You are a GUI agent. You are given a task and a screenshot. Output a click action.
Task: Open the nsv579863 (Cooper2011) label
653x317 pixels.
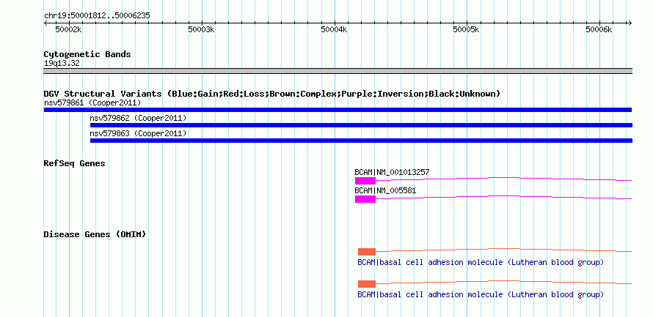pyautogui.click(x=138, y=133)
